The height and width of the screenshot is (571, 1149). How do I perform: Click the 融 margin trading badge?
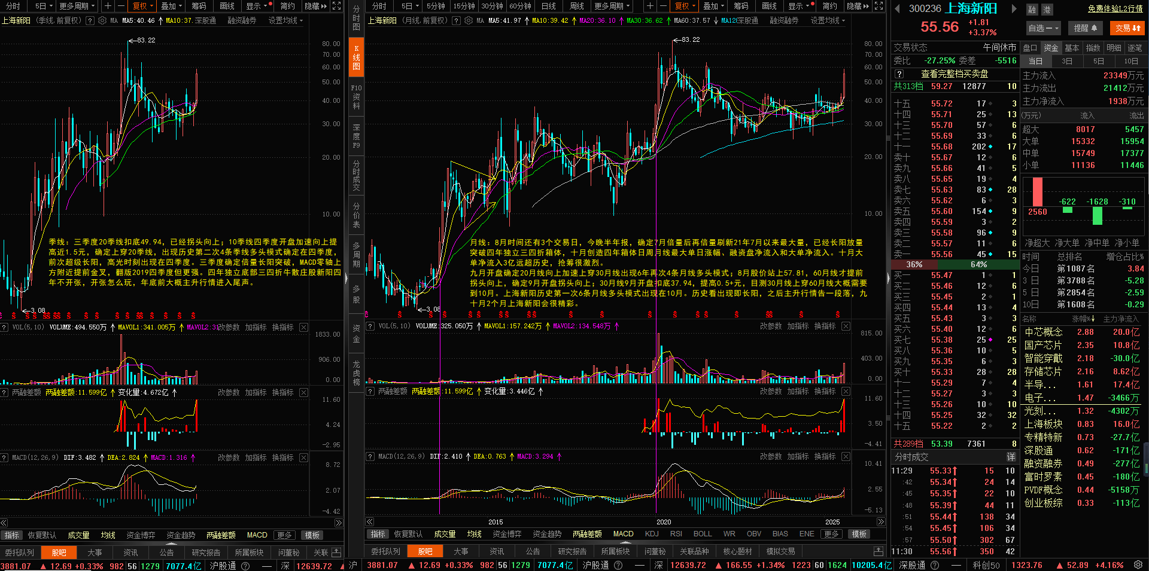(x=1032, y=10)
